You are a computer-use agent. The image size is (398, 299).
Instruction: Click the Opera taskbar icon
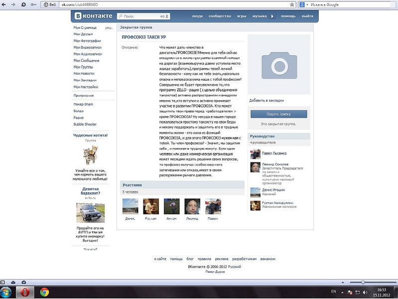(25, 292)
